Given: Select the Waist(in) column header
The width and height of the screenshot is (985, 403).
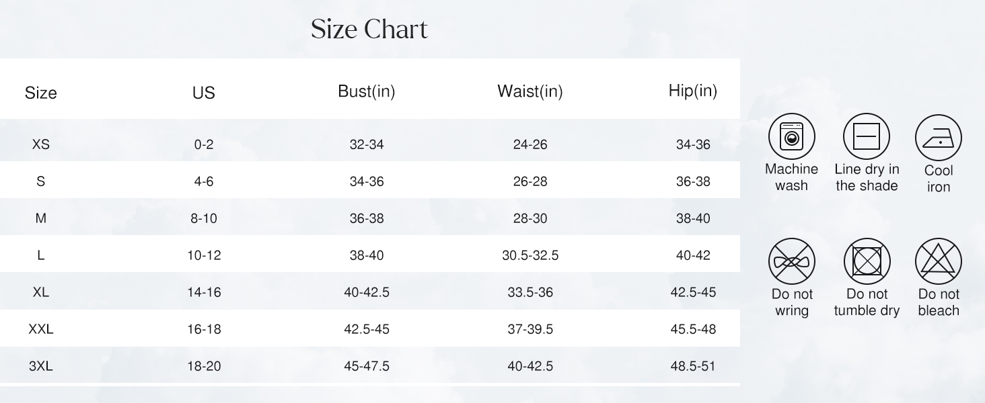Looking at the screenshot, I should tap(530, 91).
